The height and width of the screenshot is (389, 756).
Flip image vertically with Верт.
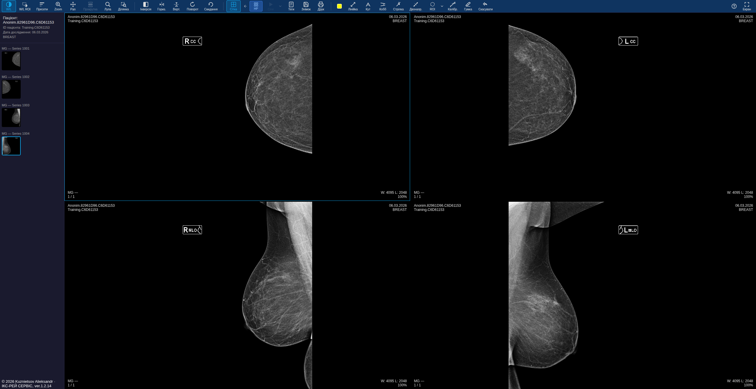point(177,6)
